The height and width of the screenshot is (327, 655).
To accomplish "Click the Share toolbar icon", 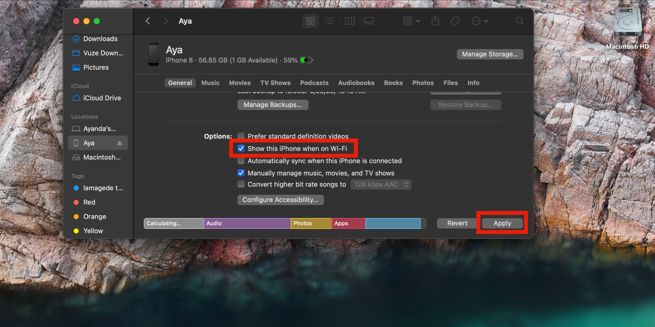I will point(435,21).
